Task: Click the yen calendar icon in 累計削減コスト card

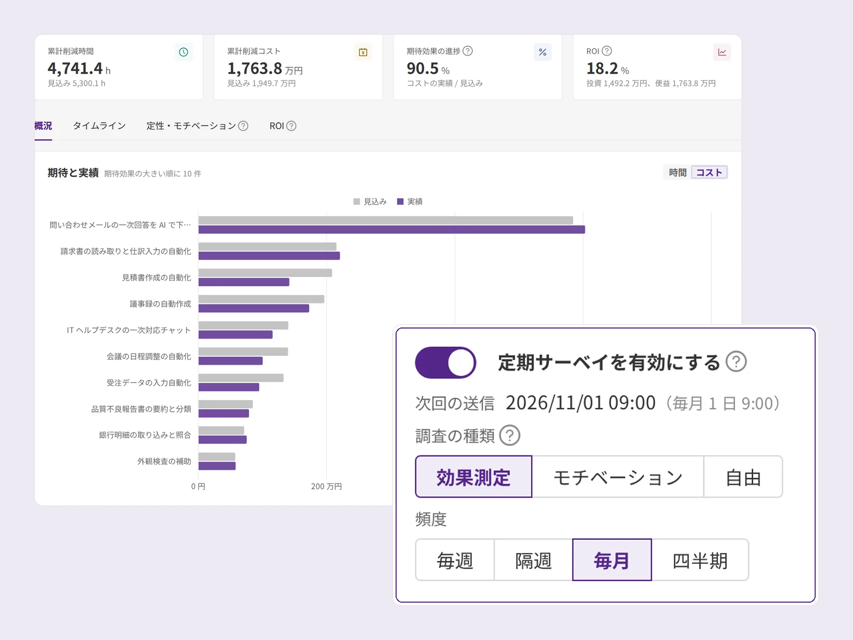Action: coord(363,52)
